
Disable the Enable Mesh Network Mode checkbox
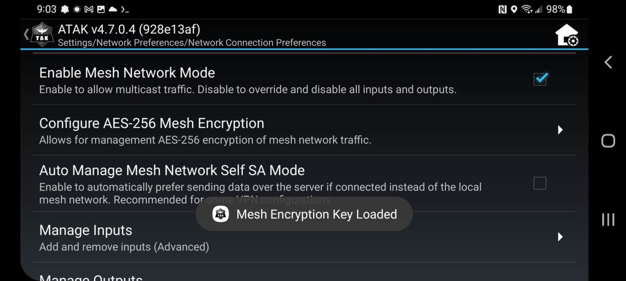click(x=540, y=79)
